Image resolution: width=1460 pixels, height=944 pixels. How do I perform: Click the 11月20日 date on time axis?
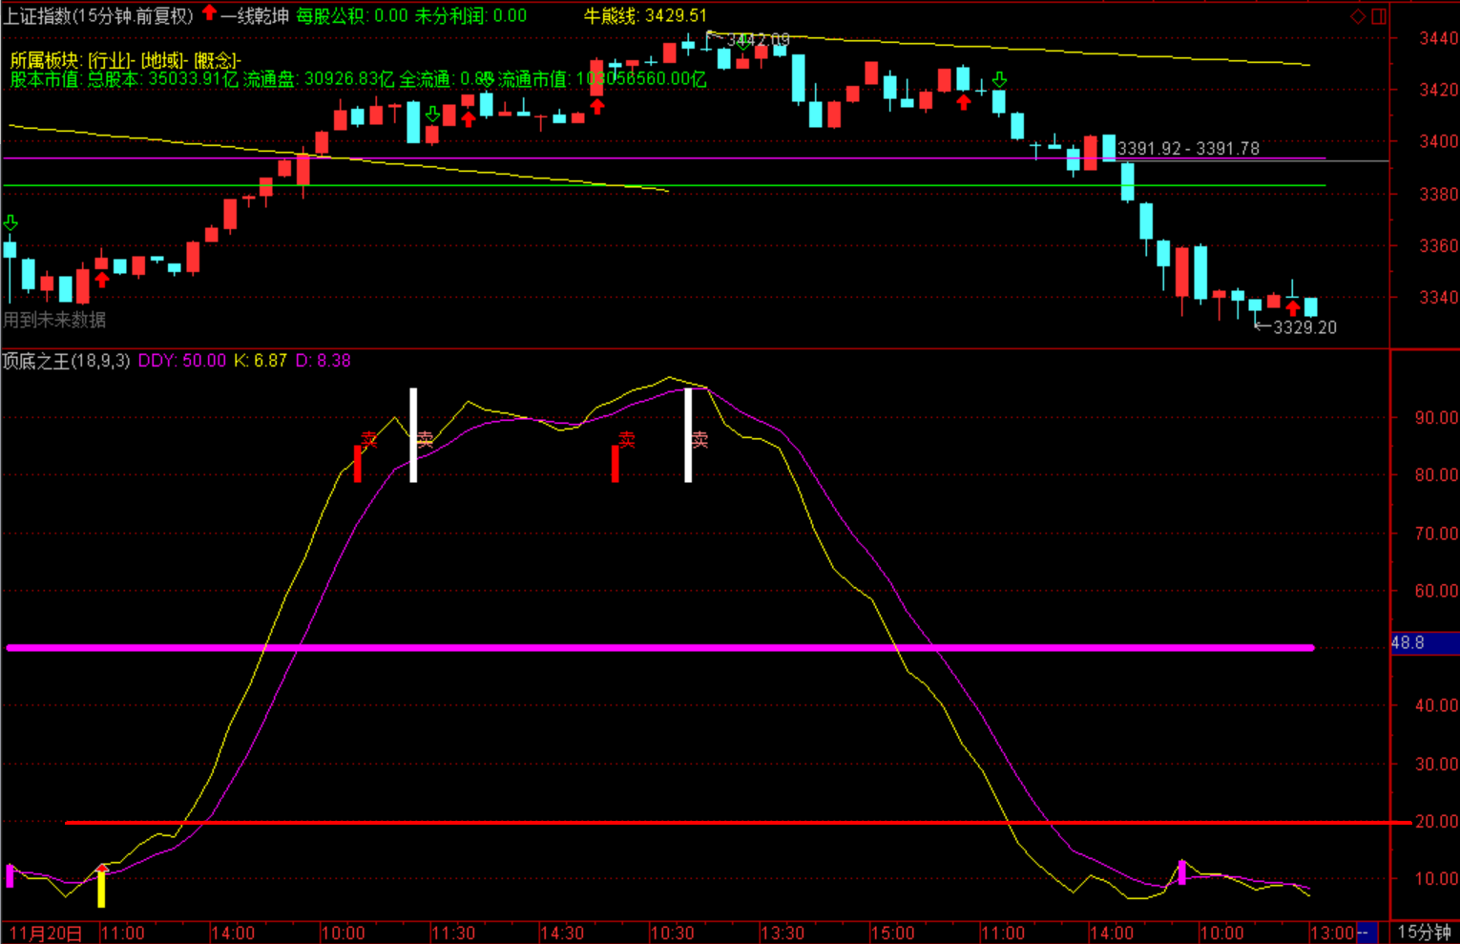(x=46, y=933)
